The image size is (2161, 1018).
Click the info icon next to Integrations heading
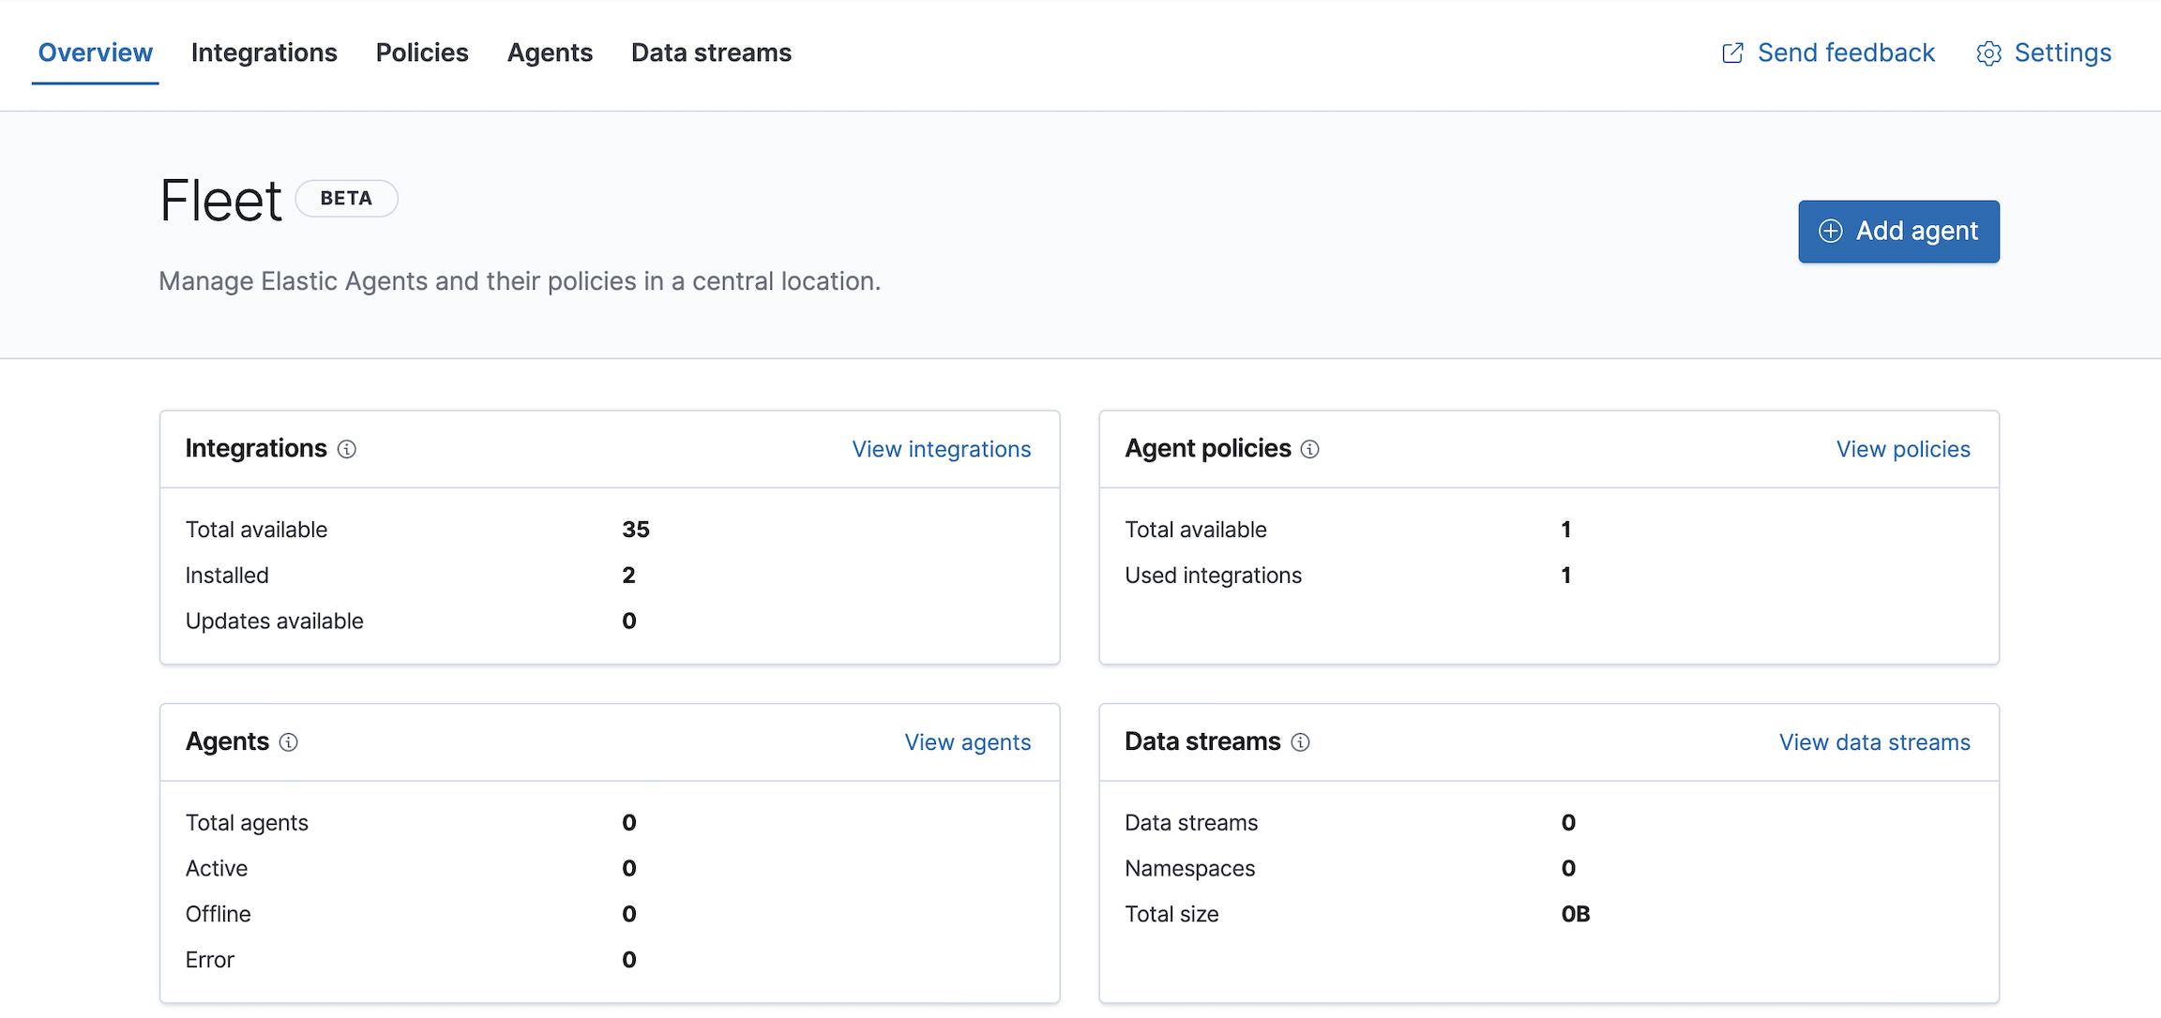coord(347,449)
